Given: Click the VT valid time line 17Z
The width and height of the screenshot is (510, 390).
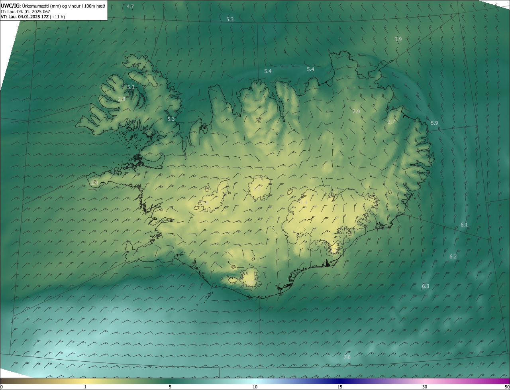Looking at the screenshot, I should click(33, 17).
